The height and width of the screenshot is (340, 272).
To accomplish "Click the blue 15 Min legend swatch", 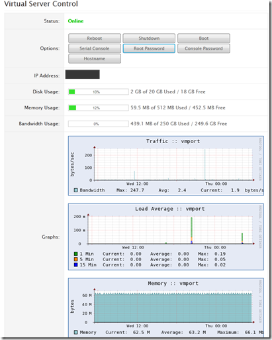I will coord(75,264).
